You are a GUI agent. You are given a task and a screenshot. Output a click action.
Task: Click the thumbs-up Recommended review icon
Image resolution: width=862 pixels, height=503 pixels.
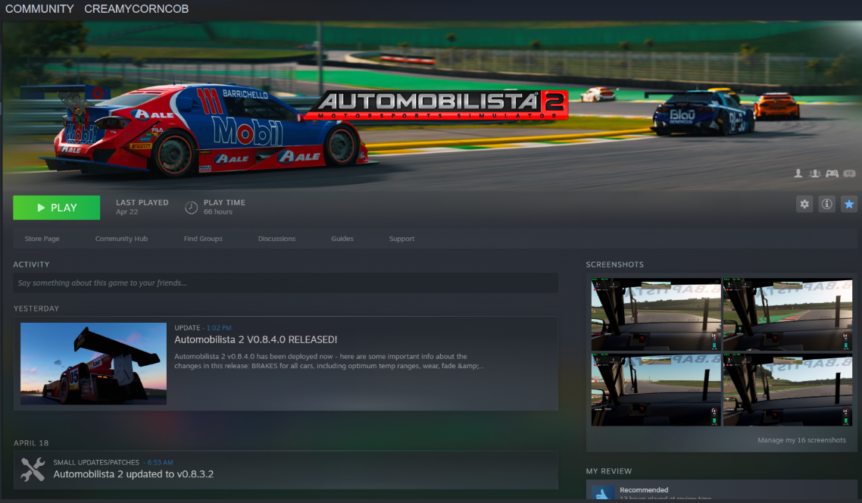(603, 493)
